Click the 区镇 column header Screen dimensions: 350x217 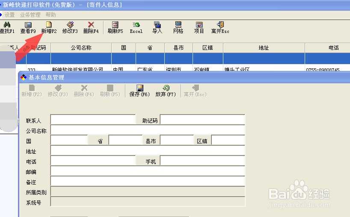(x=208, y=48)
